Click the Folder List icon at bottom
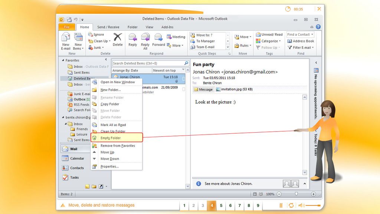 pos(94,187)
